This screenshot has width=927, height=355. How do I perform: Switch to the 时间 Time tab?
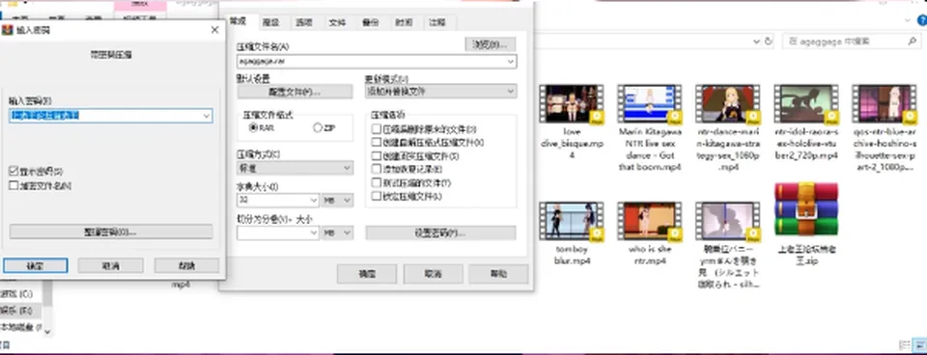pos(404,23)
